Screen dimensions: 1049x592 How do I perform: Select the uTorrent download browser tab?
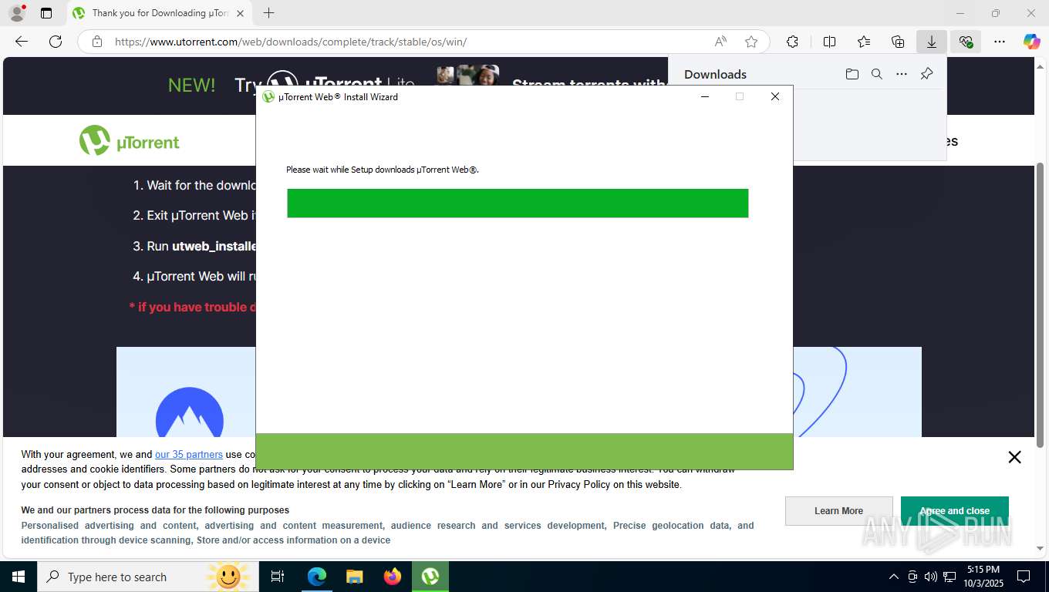click(160, 13)
